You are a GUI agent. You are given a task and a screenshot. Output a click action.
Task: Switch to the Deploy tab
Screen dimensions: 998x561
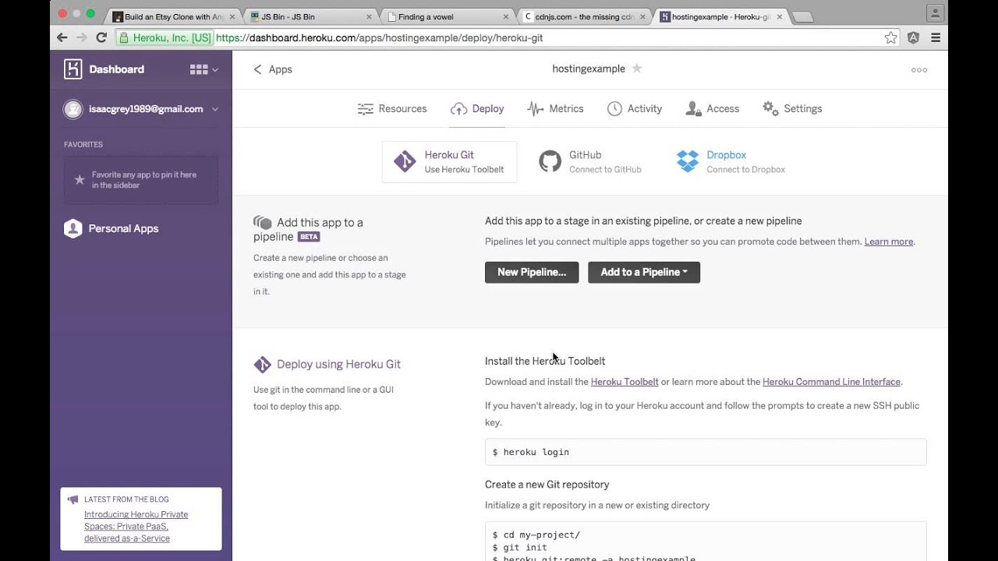[x=477, y=108]
